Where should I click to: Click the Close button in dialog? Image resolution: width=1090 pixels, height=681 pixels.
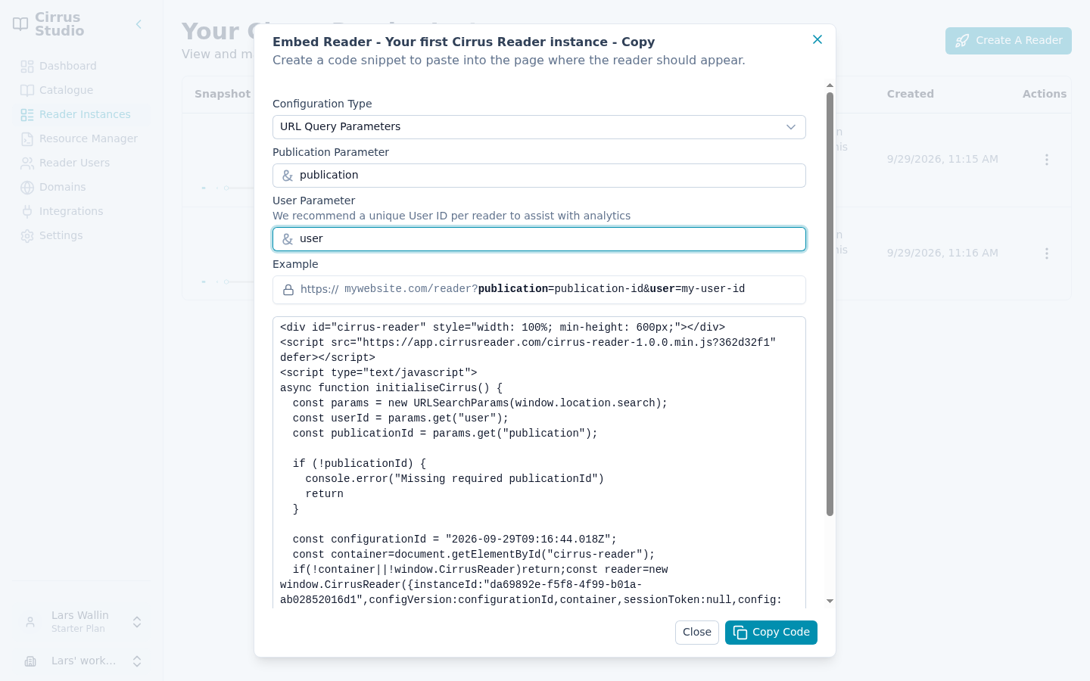click(x=697, y=633)
